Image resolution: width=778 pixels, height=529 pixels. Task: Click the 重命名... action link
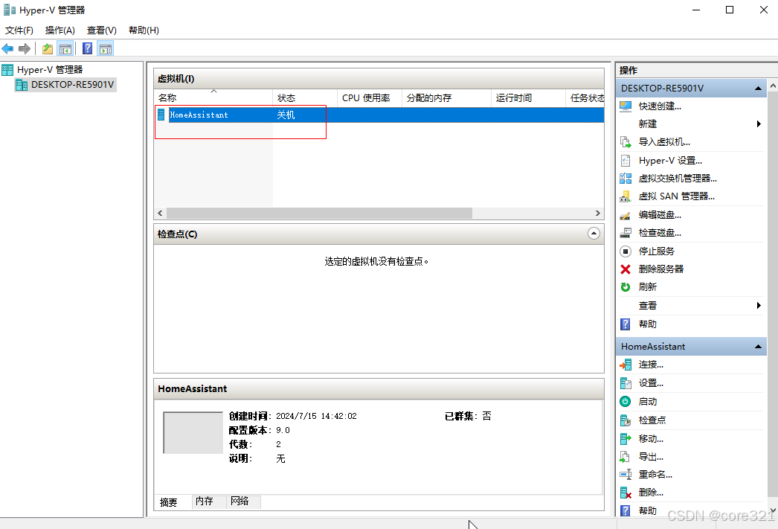click(655, 475)
